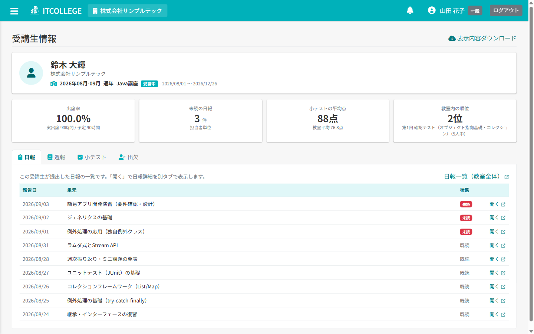534x334 pixels.
Task: Click the 未読 badge for 2026/09/03
Action: 466,204
